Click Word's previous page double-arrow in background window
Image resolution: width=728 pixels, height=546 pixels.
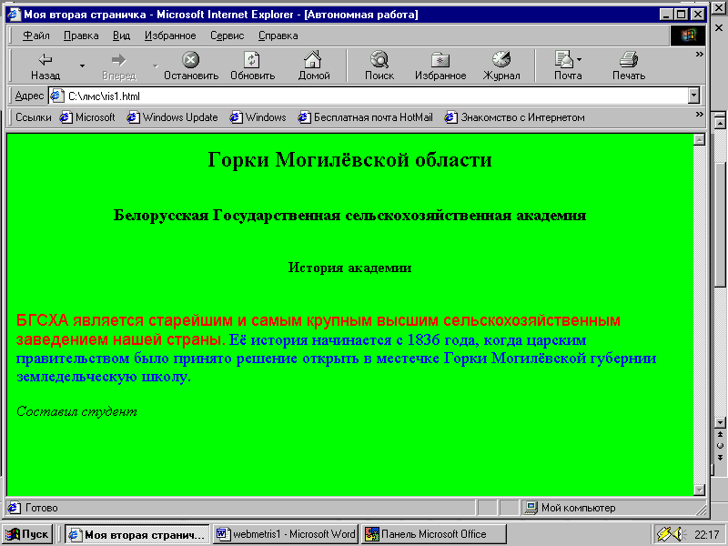point(720,435)
